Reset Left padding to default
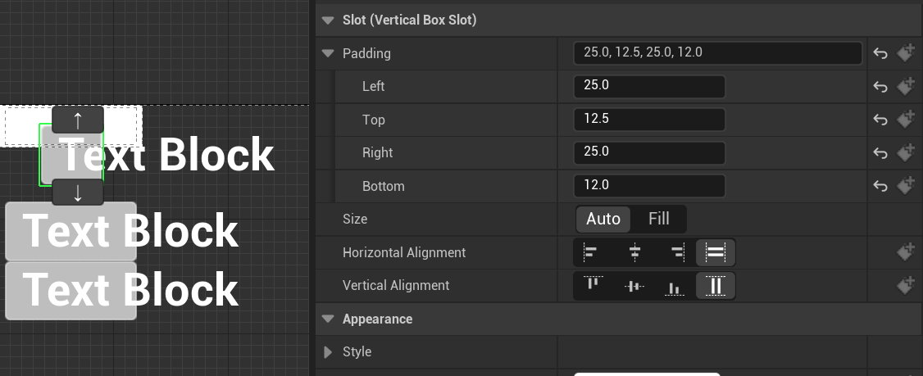Viewport: 923px width, 376px height. (880, 87)
